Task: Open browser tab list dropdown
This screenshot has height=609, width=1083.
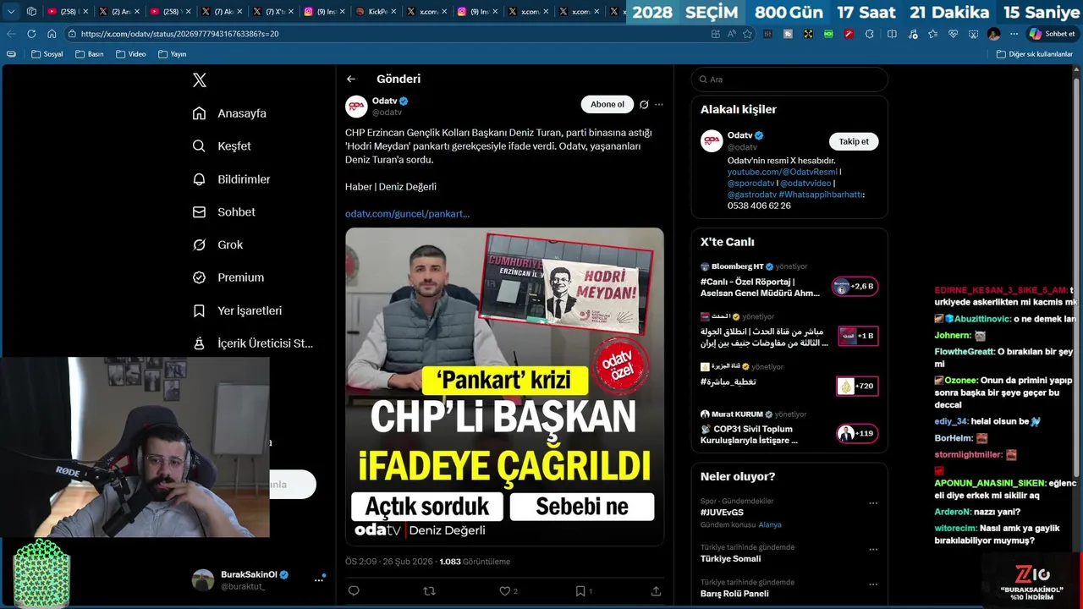Action: (x=11, y=12)
